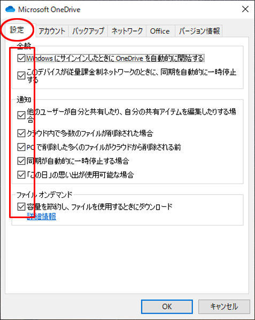Open the Office tab

(160, 31)
